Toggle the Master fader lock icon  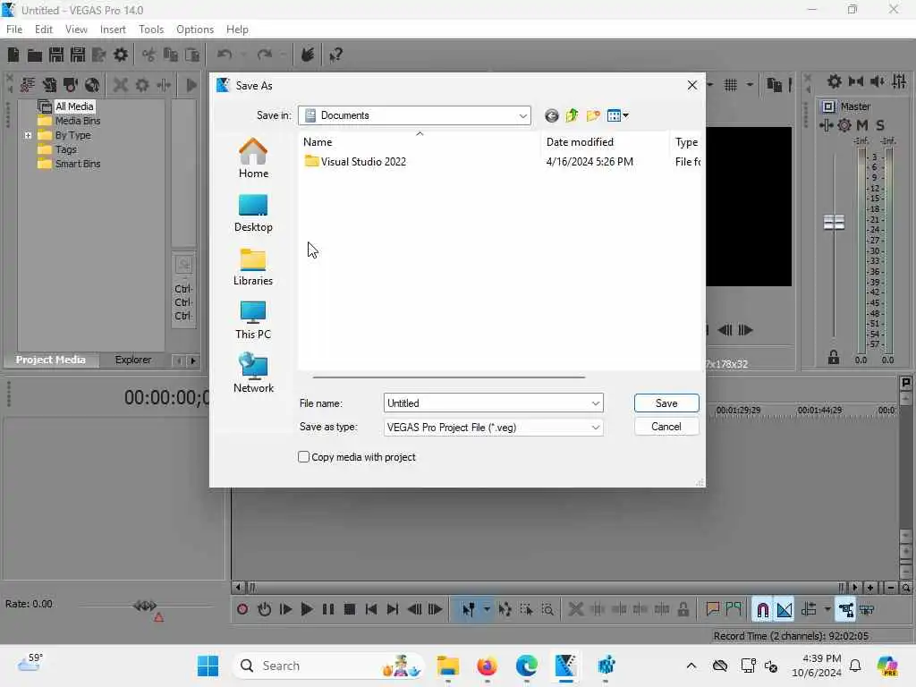coord(834,358)
